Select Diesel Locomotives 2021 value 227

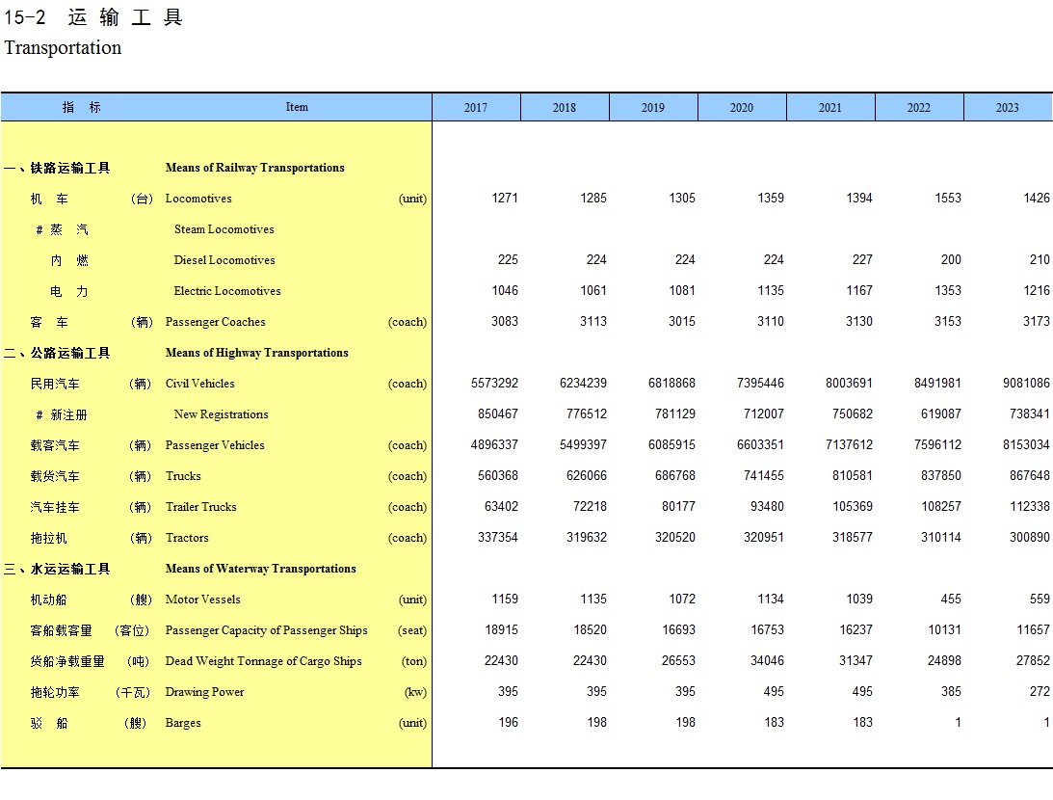pos(863,260)
